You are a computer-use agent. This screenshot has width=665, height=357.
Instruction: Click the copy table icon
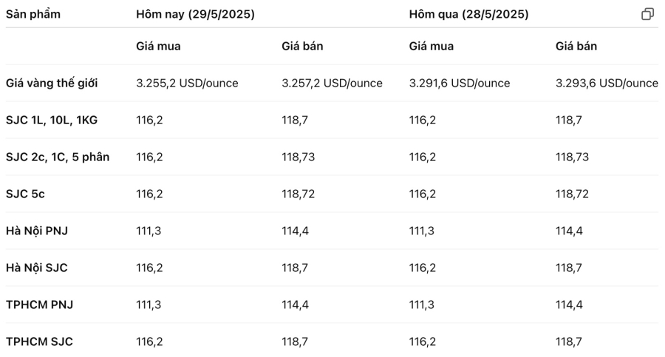(x=647, y=14)
